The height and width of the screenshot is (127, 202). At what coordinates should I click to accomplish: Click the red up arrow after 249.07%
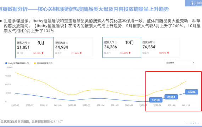(43, 53)
